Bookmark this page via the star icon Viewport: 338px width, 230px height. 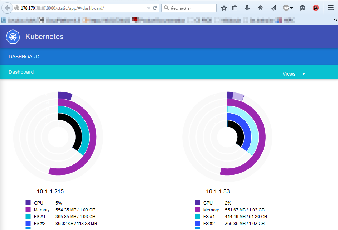[x=224, y=8]
